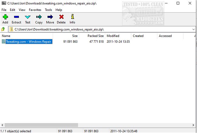Click the horizontal scrollbar thumb
197x133 pixels.
coord(41,125)
